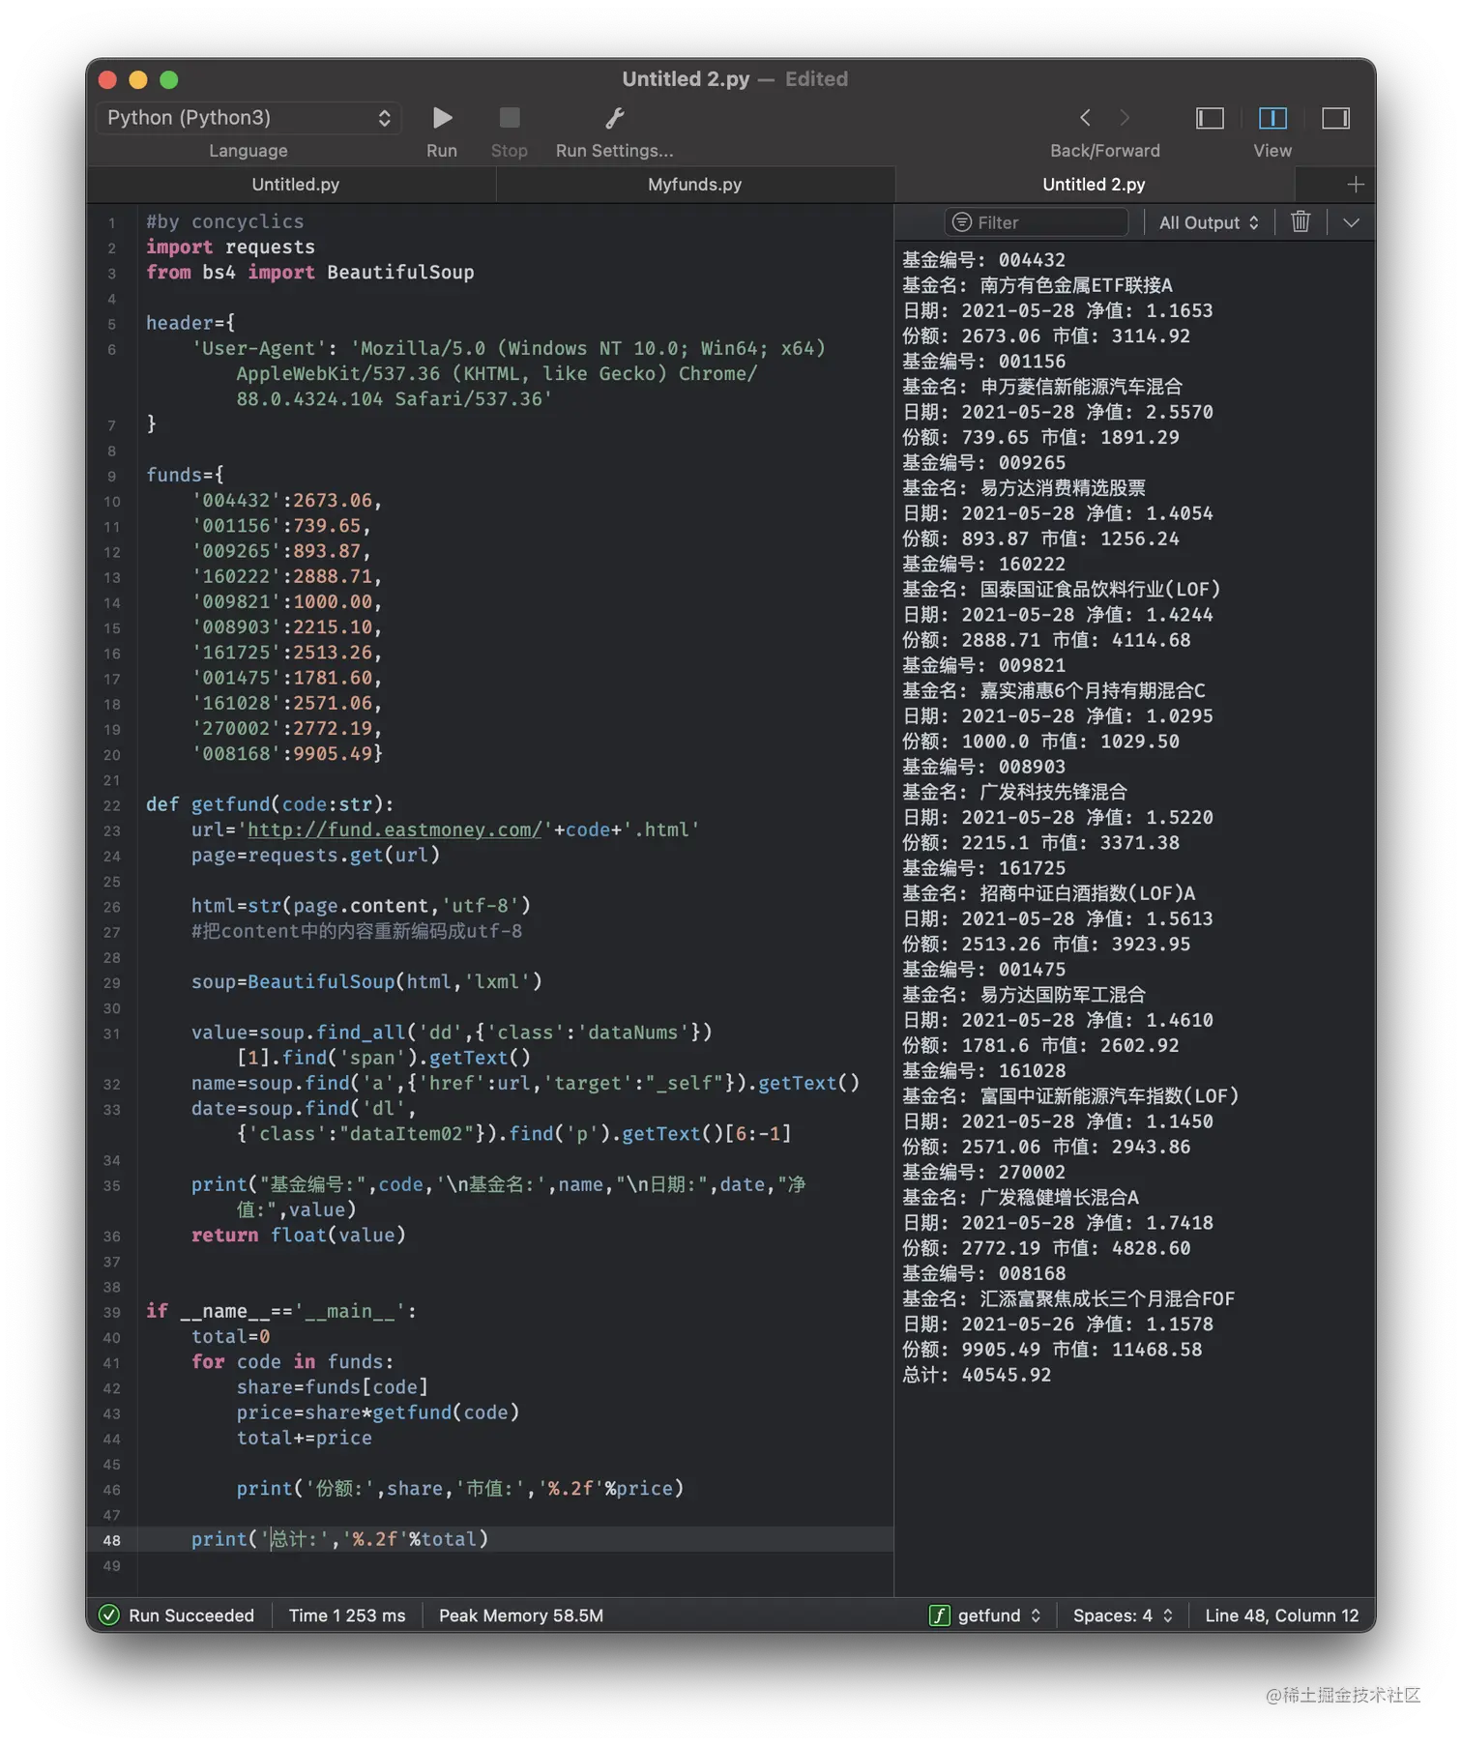Add a new tab with plus icon

(1356, 185)
